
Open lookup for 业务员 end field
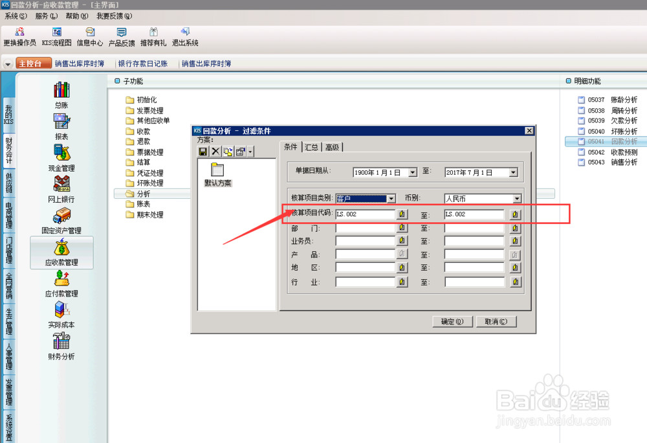[x=515, y=241]
